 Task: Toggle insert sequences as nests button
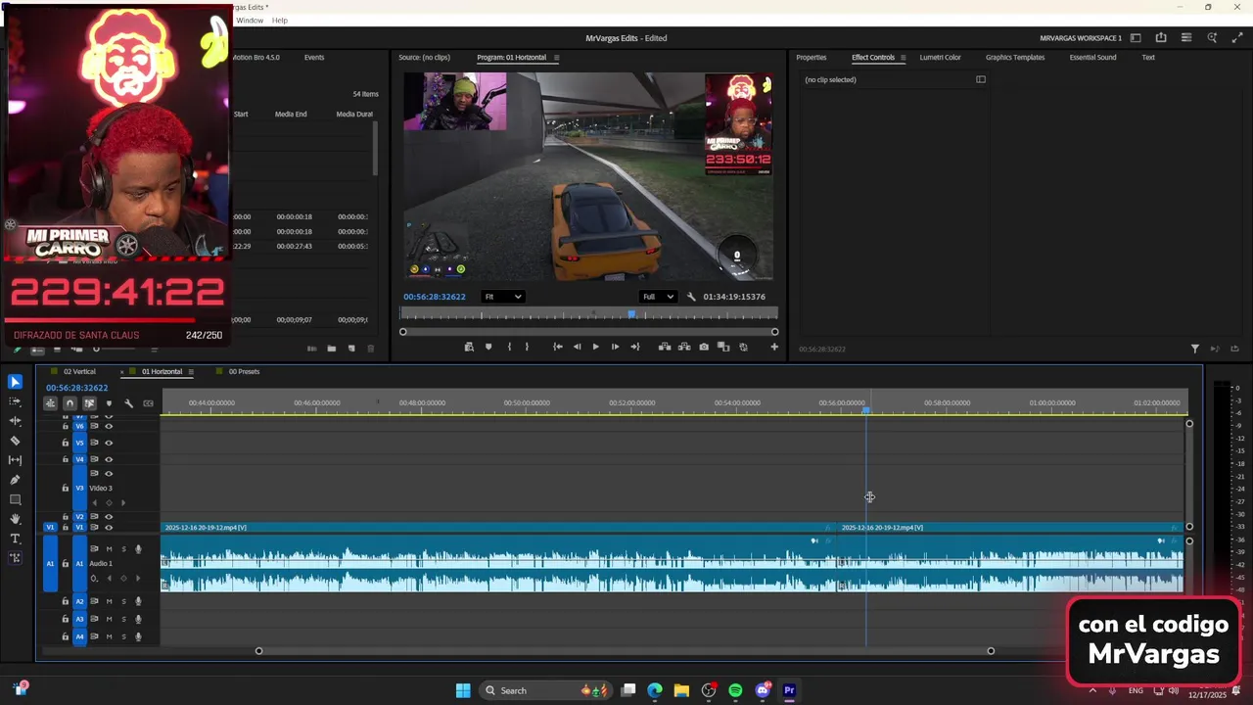pos(50,403)
